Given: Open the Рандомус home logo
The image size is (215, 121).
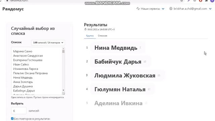Looking at the screenshot, I should click(x=13, y=9).
